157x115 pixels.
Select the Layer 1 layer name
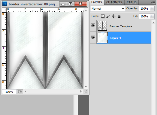point(115,38)
